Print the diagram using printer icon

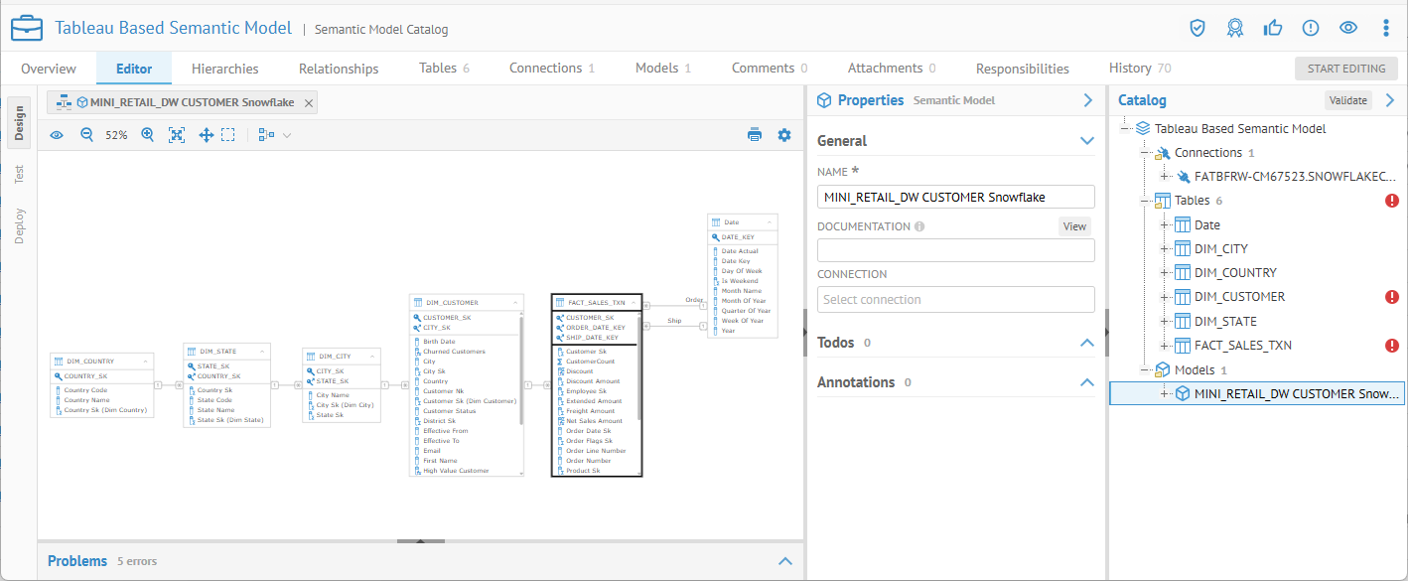[x=755, y=135]
